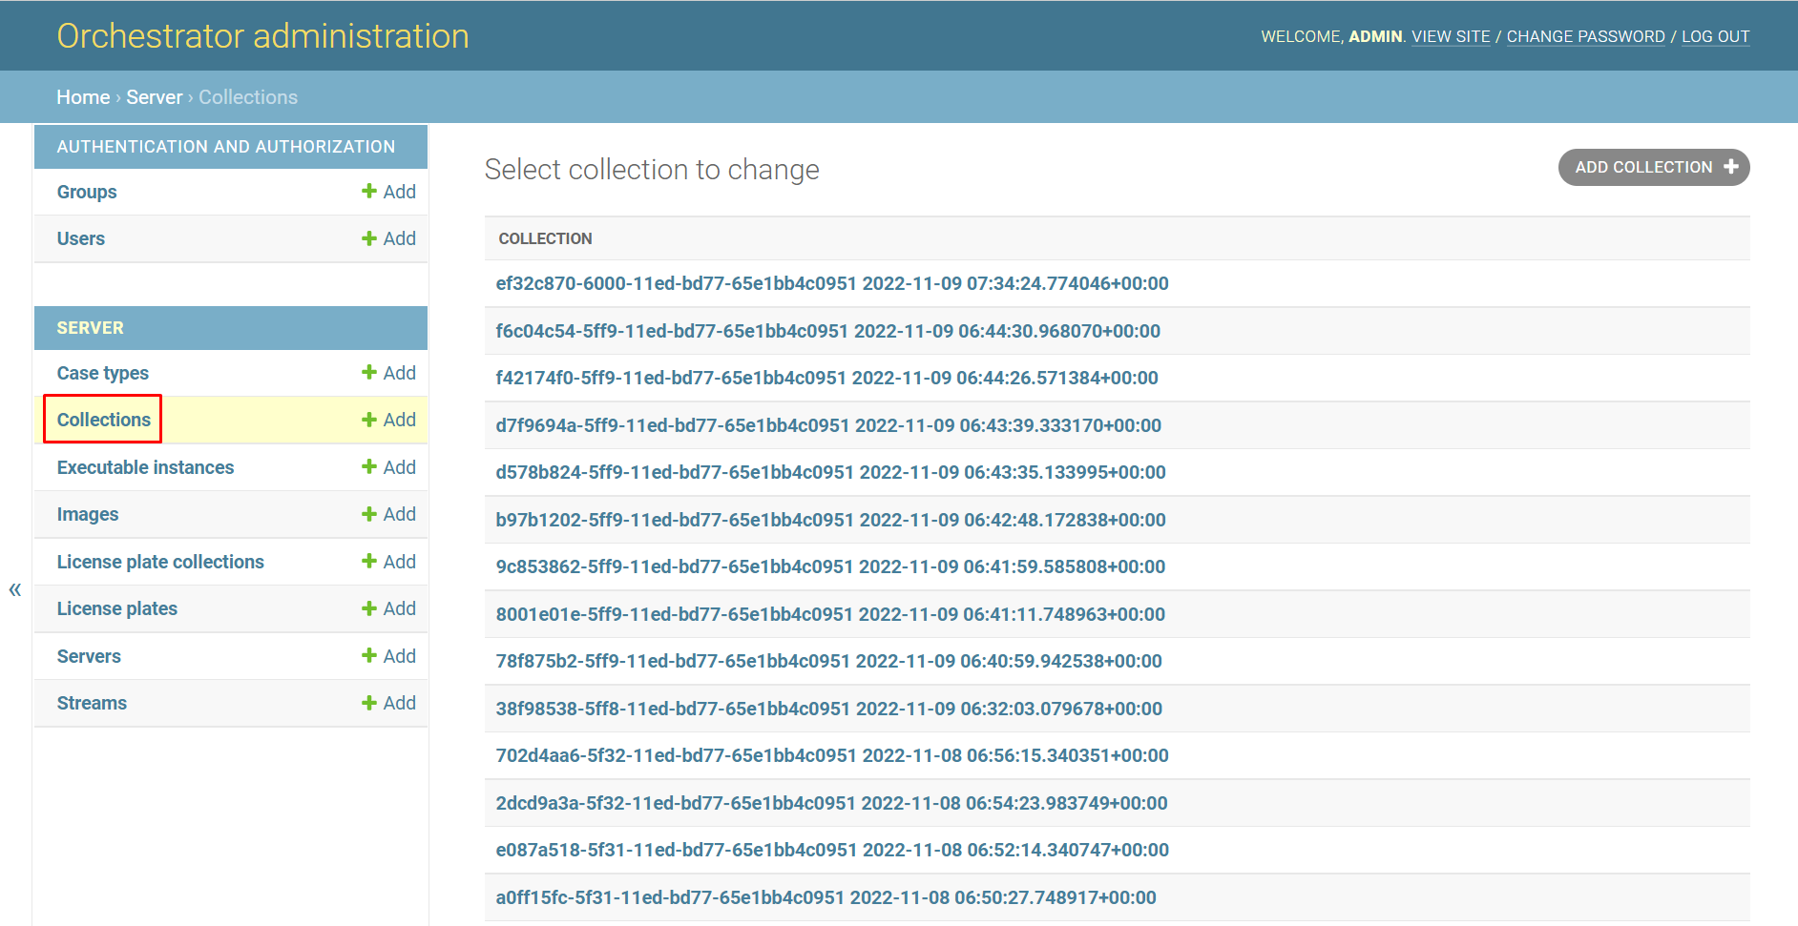
Task: Go to Home in the breadcrumb
Action: click(83, 97)
